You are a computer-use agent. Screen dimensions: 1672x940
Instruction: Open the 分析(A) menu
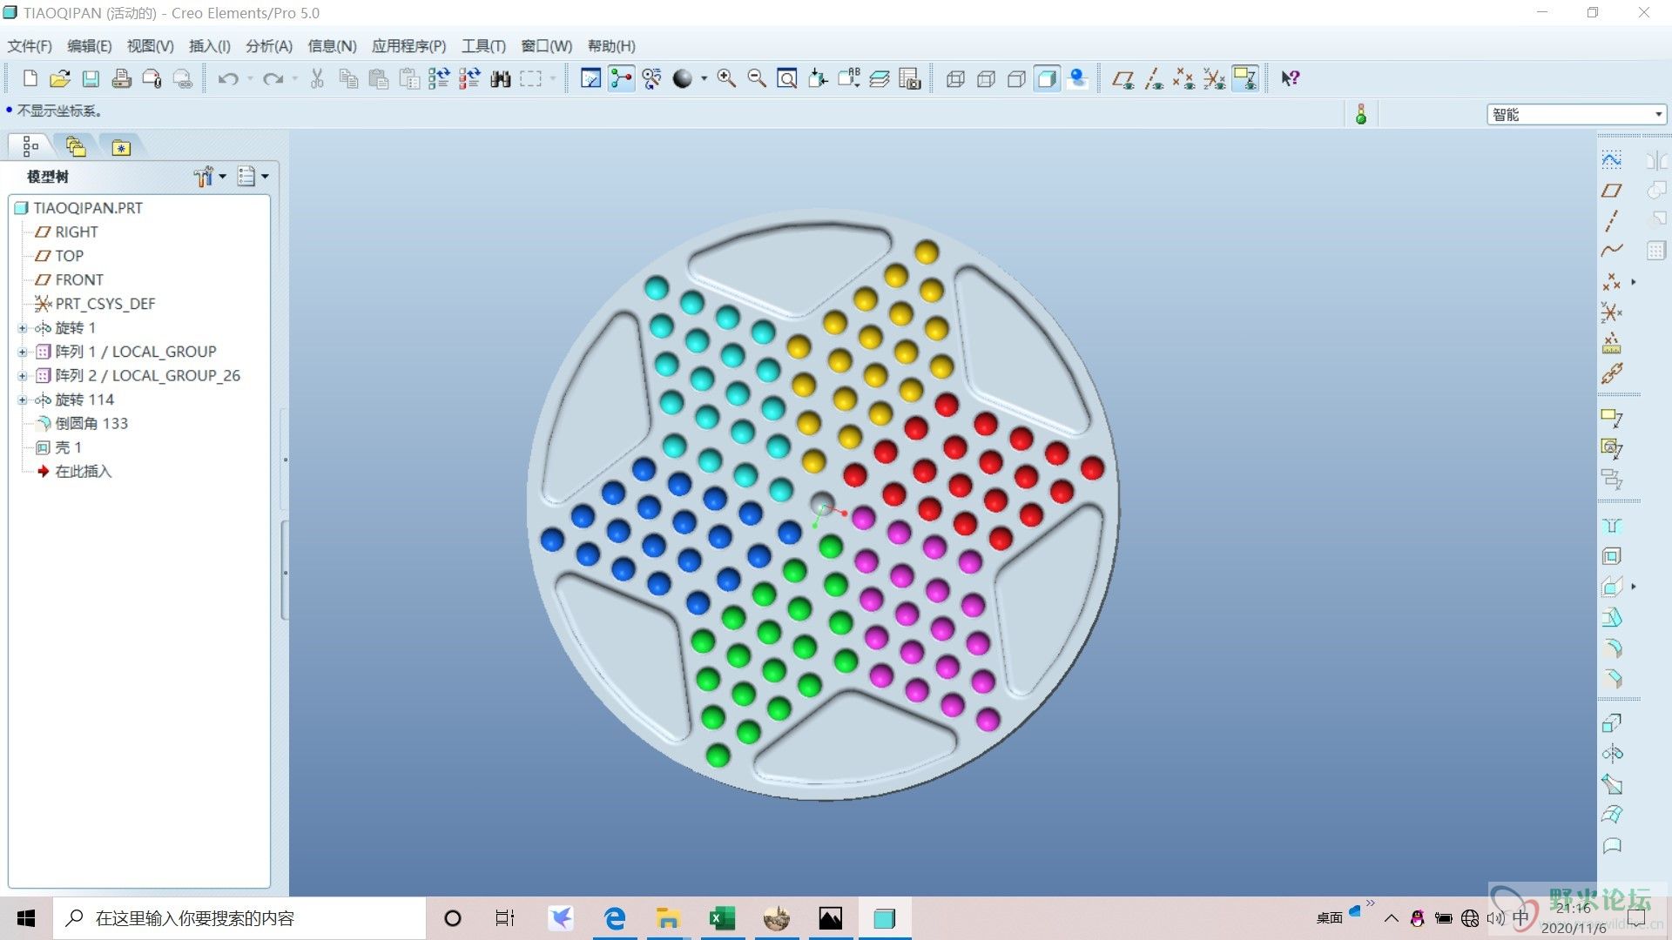(x=269, y=46)
